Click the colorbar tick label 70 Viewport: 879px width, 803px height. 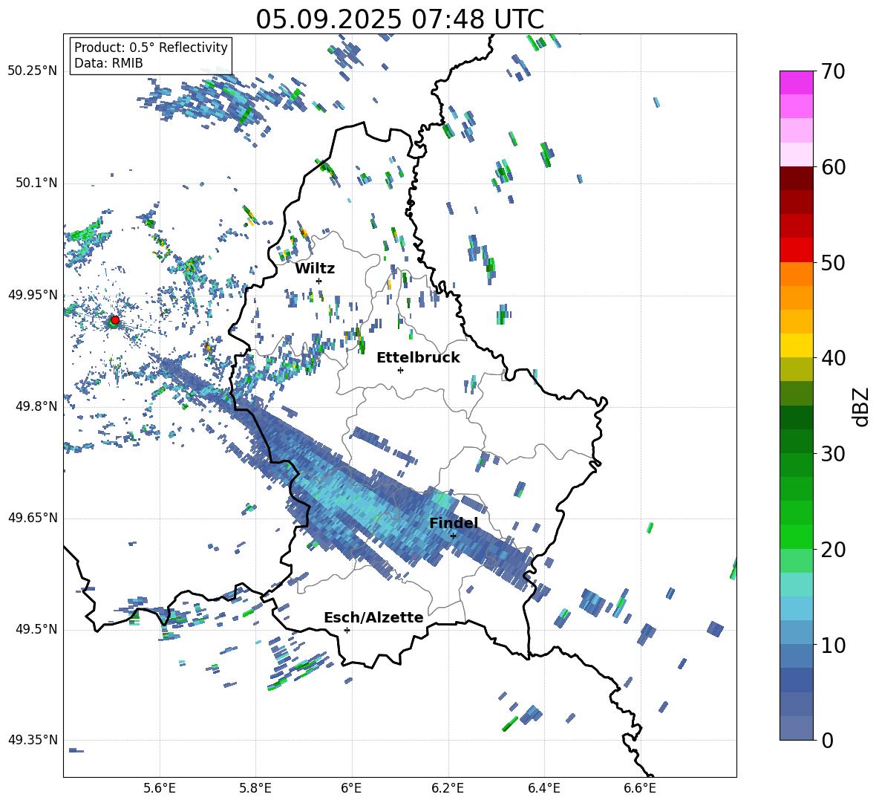coord(833,71)
